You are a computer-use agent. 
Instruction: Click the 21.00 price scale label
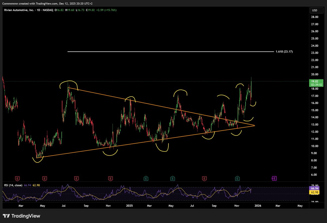point(315,67)
